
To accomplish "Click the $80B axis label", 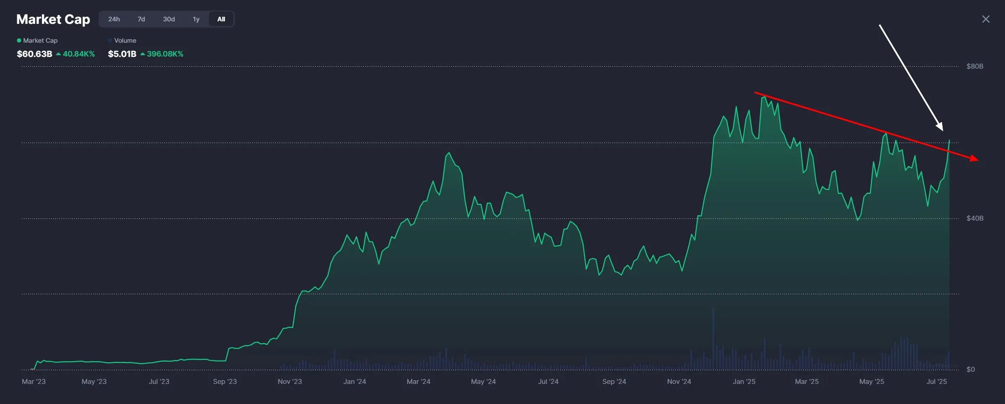I will point(975,67).
